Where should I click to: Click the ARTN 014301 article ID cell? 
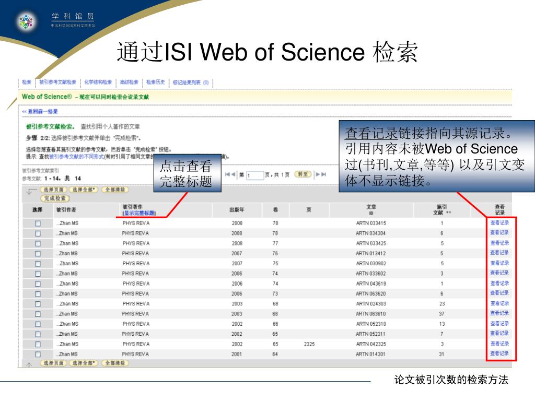coord(370,355)
